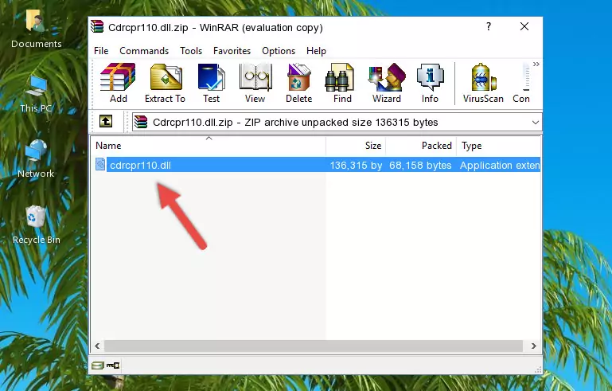Sort by Size column header

(356, 146)
